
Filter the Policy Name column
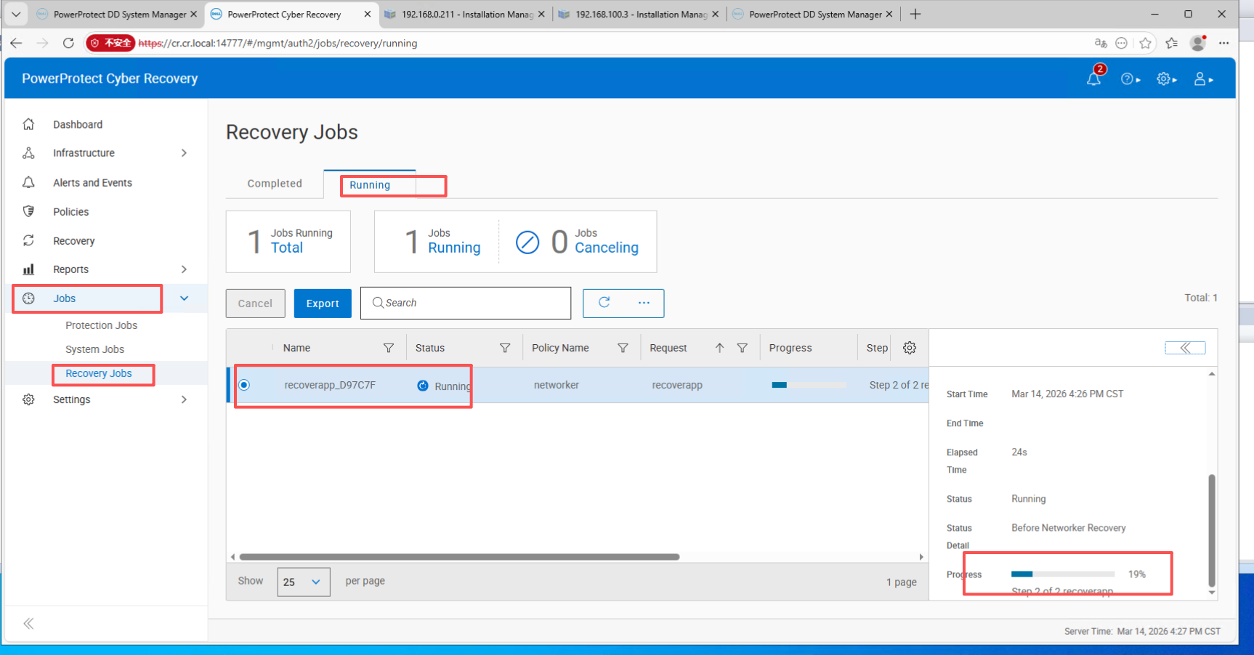[x=623, y=349]
